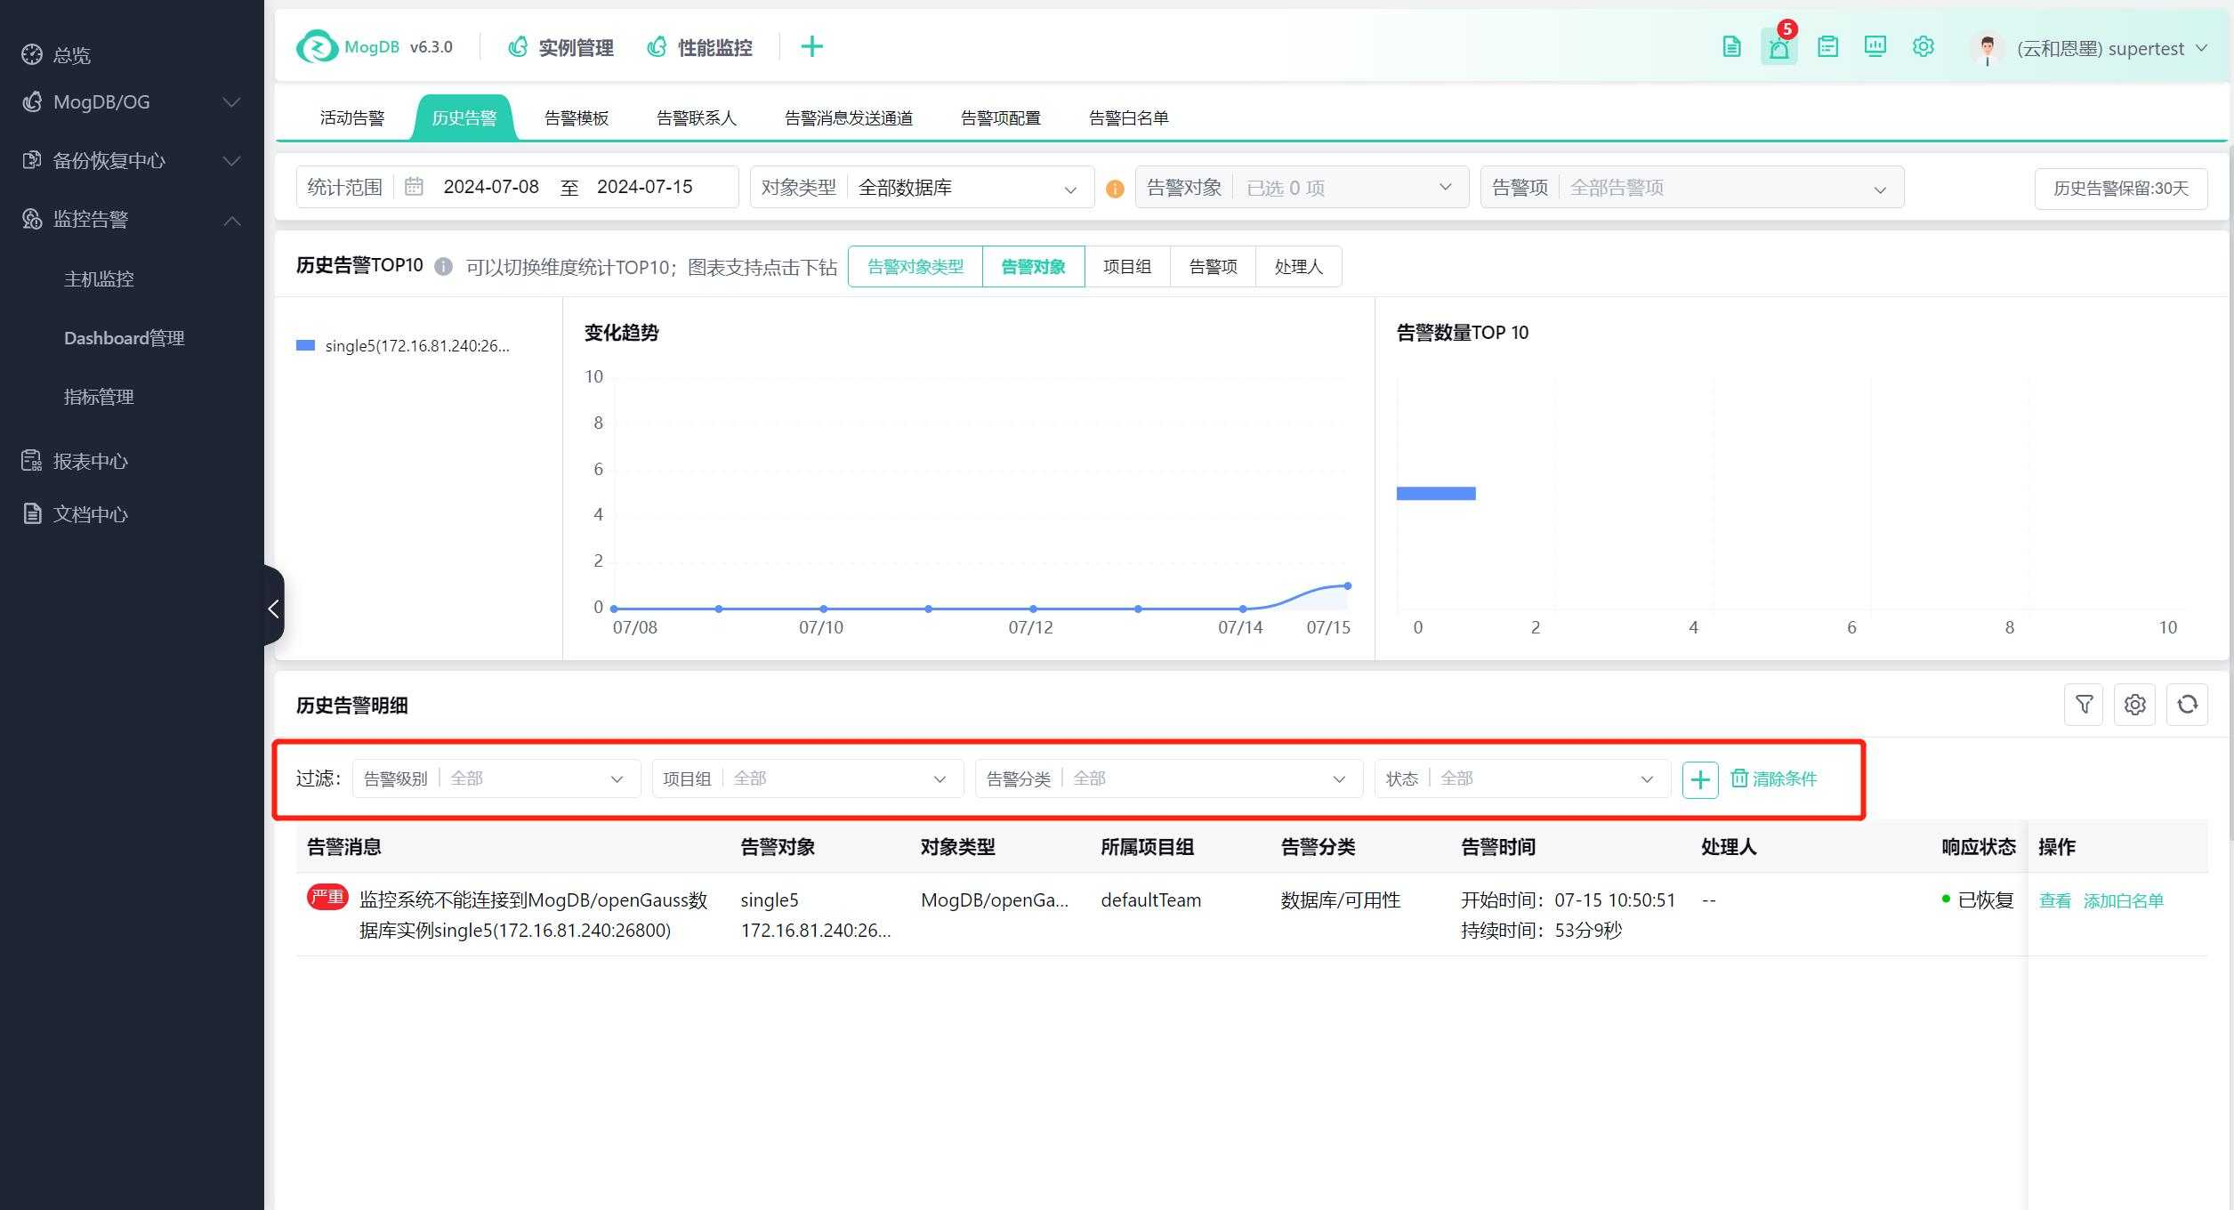This screenshot has width=2234, height=1210.
Task: Switch TOP10 dimension to 项目组
Action: pos(1127,266)
